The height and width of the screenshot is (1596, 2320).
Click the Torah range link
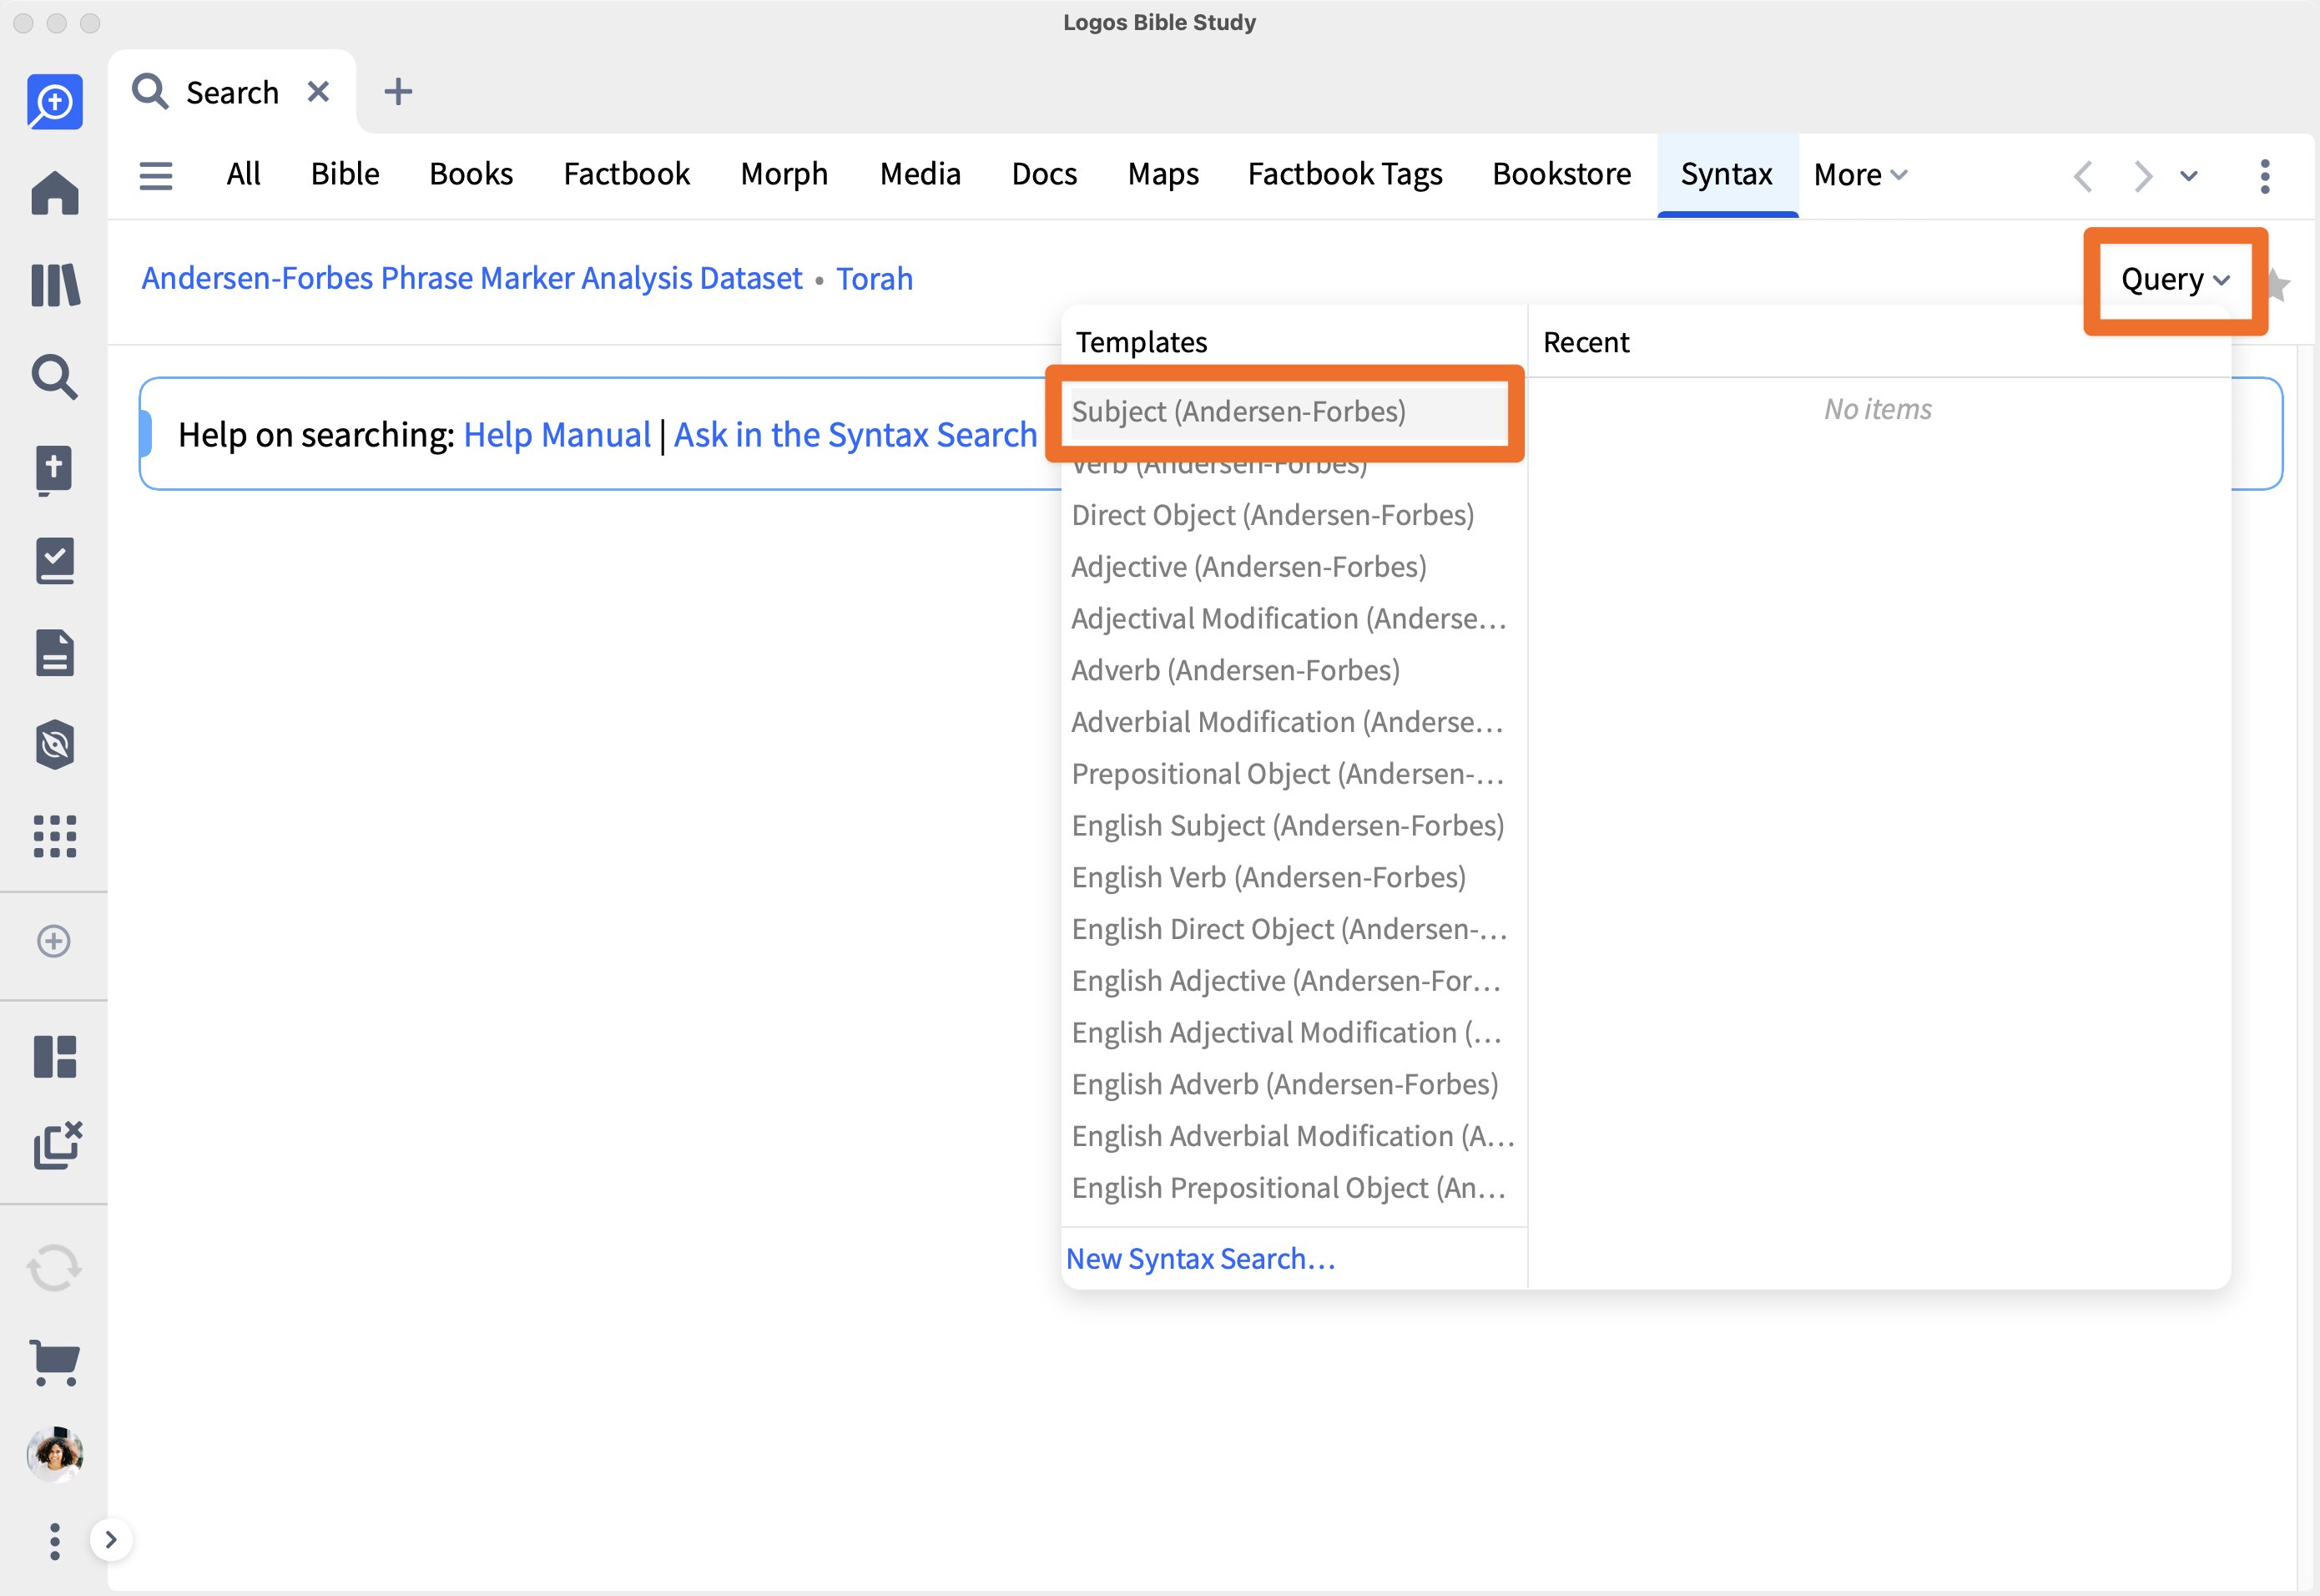[875, 278]
